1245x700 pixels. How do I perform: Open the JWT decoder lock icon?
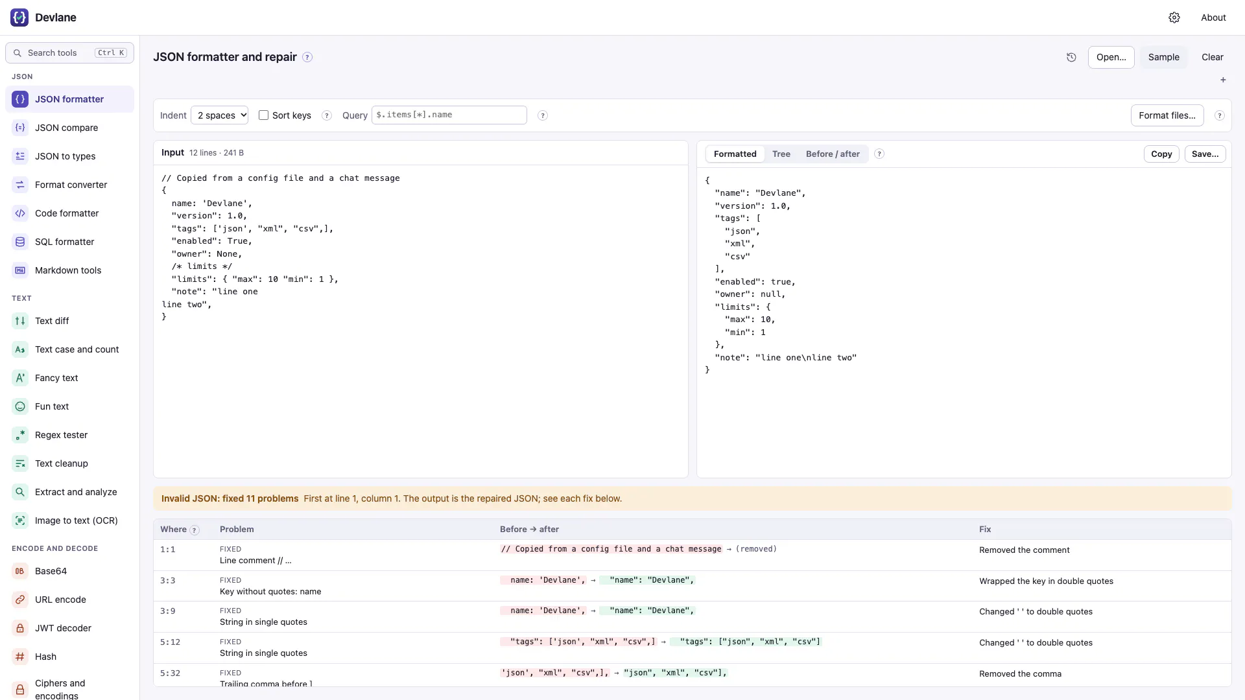pyautogui.click(x=20, y=628)
